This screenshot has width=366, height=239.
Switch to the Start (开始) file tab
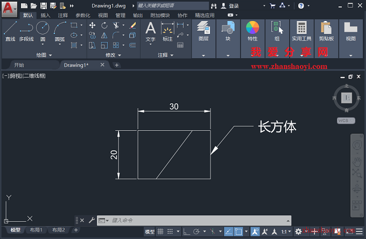pos(19,65)
